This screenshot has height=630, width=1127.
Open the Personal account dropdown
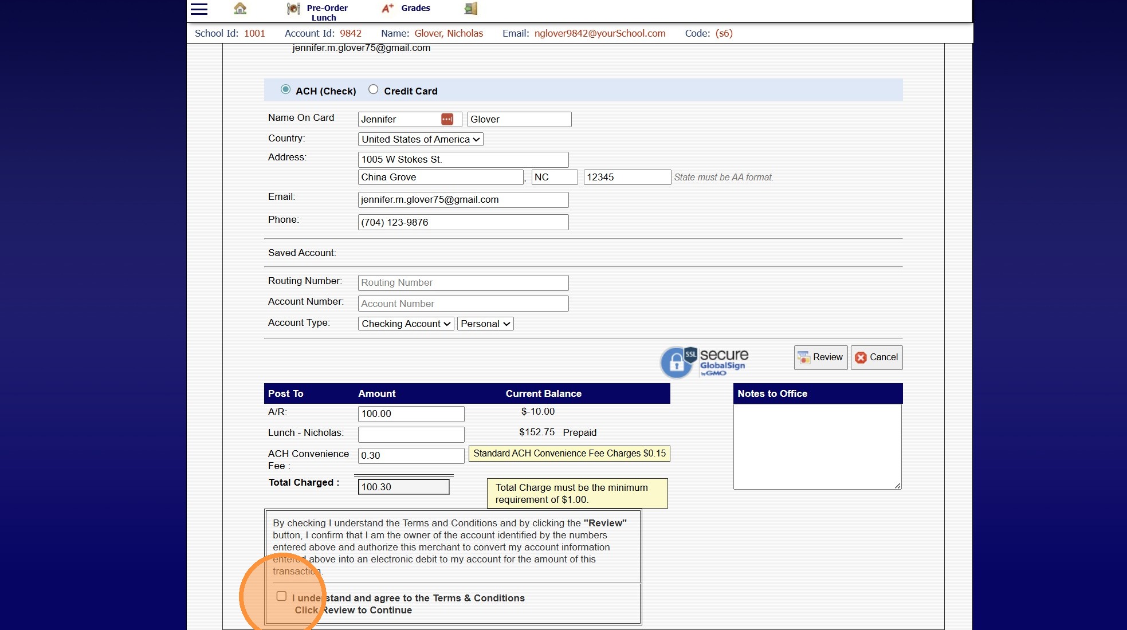485,324
